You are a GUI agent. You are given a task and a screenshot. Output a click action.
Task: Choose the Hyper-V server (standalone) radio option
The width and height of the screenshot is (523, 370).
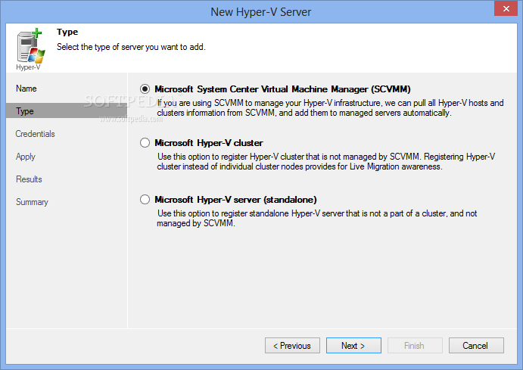pos(145,200)
